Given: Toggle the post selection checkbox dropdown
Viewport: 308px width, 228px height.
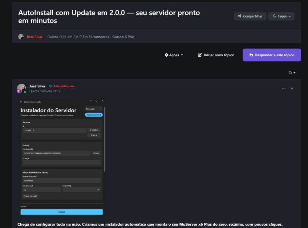Looking at the screenshot, I should (x=292, y=73).
